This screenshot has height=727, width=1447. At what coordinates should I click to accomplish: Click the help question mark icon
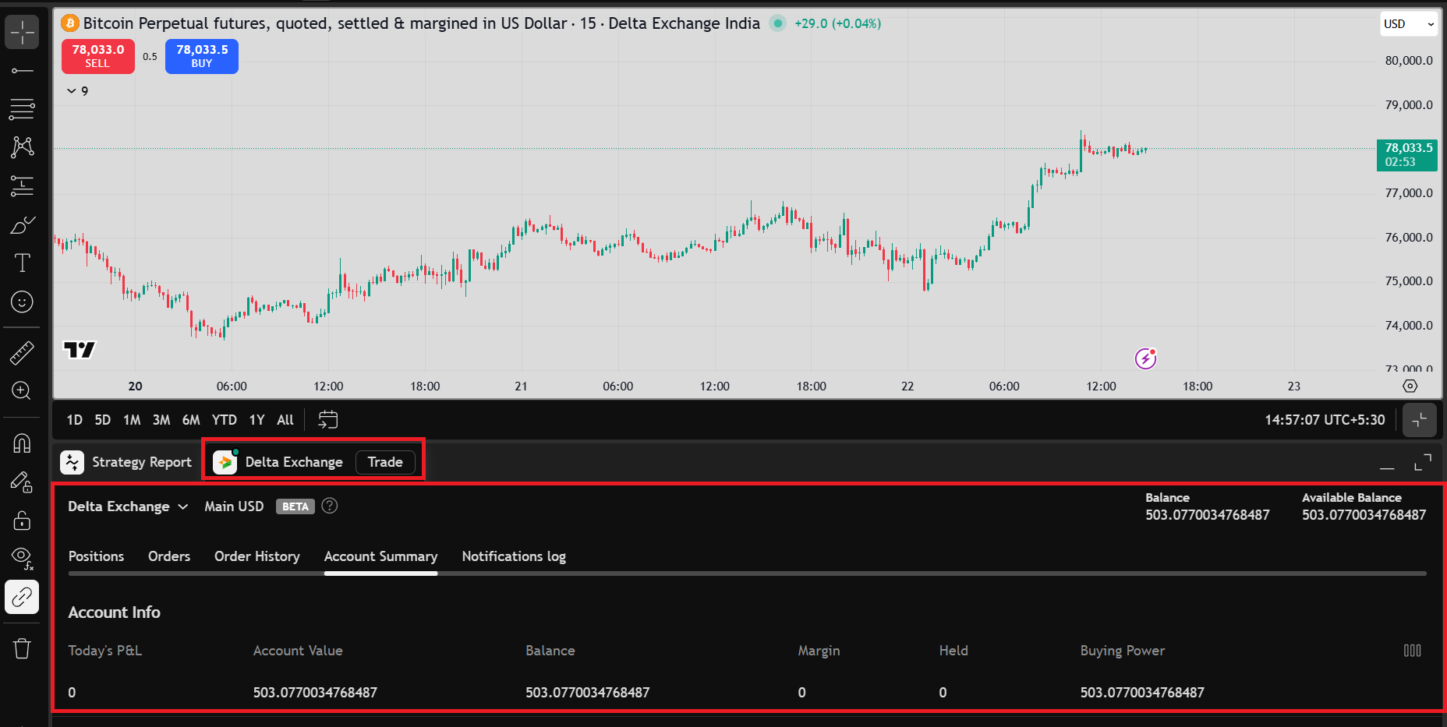pyautogui.click(x=330, y=506)
